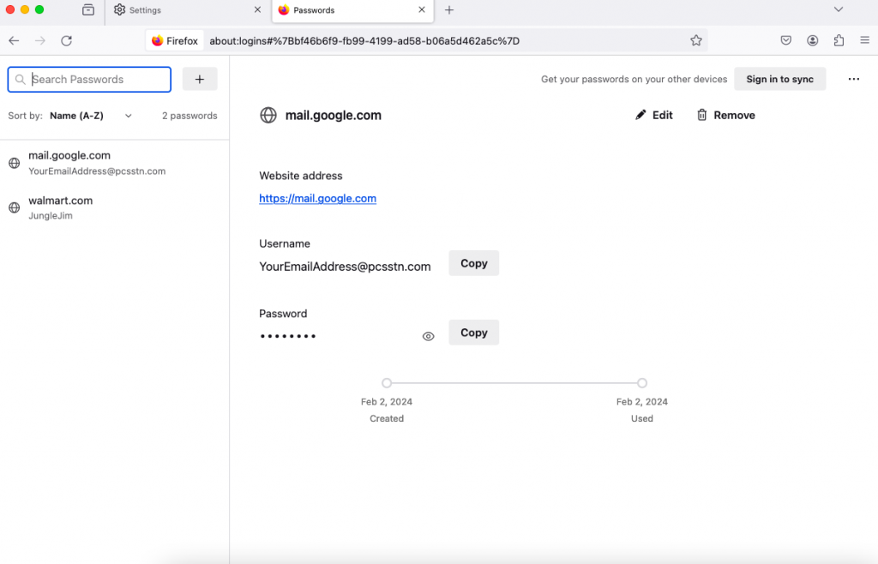
Task: Click the magnifier icon in search box
Action: click(x=21, y=80)
